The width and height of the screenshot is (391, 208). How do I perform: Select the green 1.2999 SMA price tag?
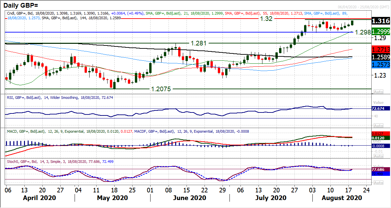pyautogui.click(x=381, y=30)
